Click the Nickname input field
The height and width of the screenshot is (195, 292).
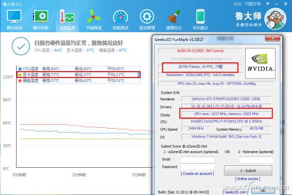tap(256, 160)
